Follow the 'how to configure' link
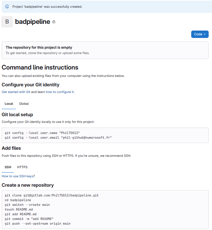Screen dimensions: 212x230 coord(58,92)
